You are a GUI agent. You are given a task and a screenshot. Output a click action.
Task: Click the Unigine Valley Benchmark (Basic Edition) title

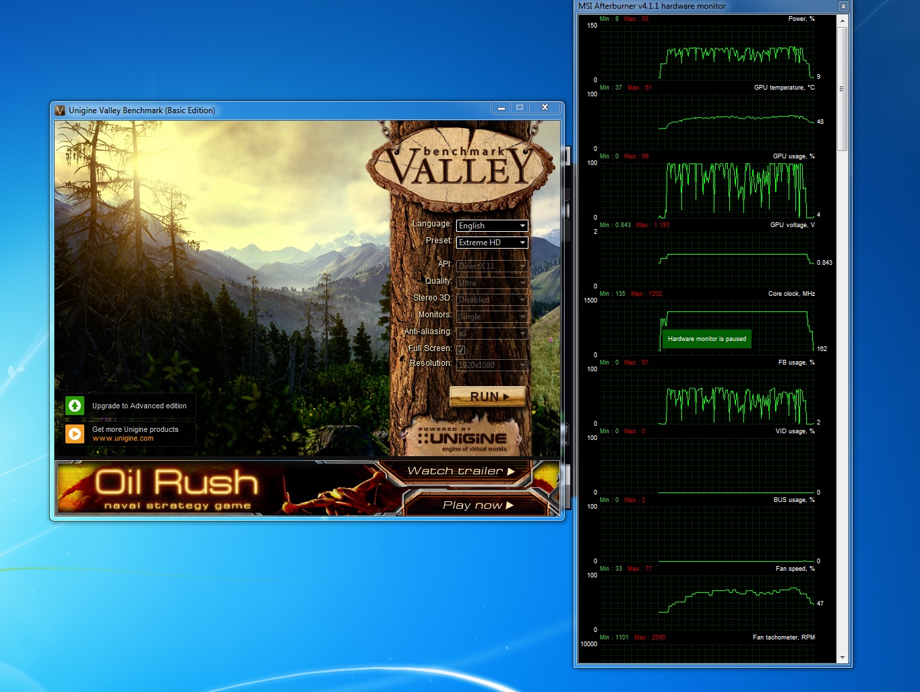[x=142, y=111]
